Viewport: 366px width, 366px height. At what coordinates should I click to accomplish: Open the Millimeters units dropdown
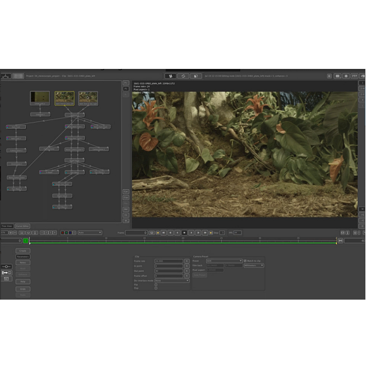(253, 265)
